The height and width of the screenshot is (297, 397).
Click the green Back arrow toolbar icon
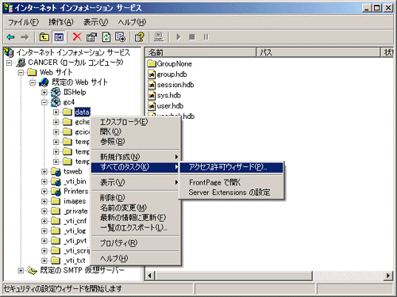tap(11, 37)
